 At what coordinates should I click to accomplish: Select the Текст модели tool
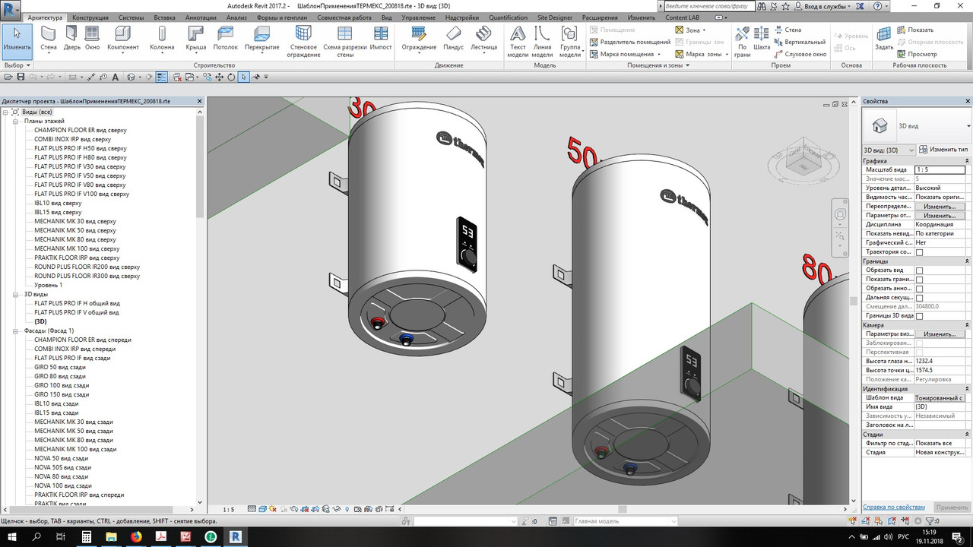coord(518,42)
